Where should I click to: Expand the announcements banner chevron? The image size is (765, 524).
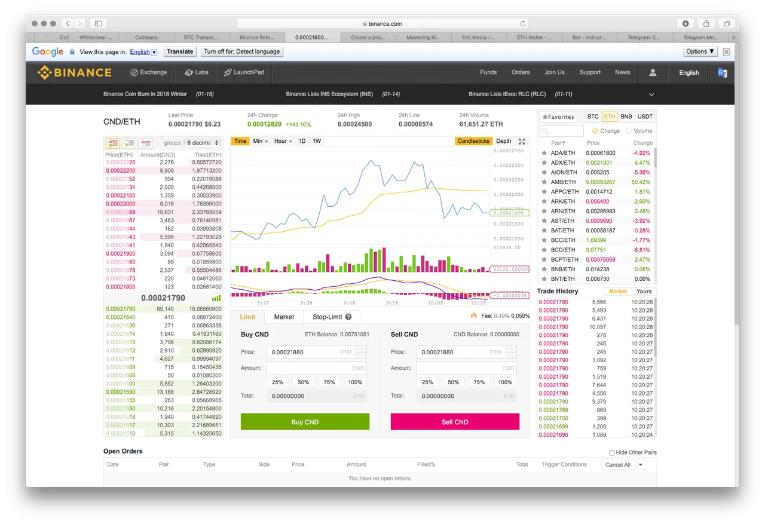tap(651, 94)
